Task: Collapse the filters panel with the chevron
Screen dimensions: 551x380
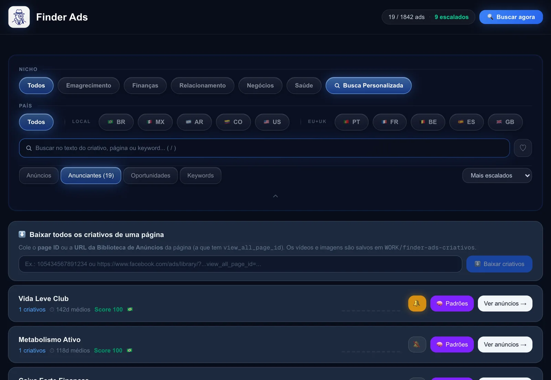Action: (x=275, y=196)
